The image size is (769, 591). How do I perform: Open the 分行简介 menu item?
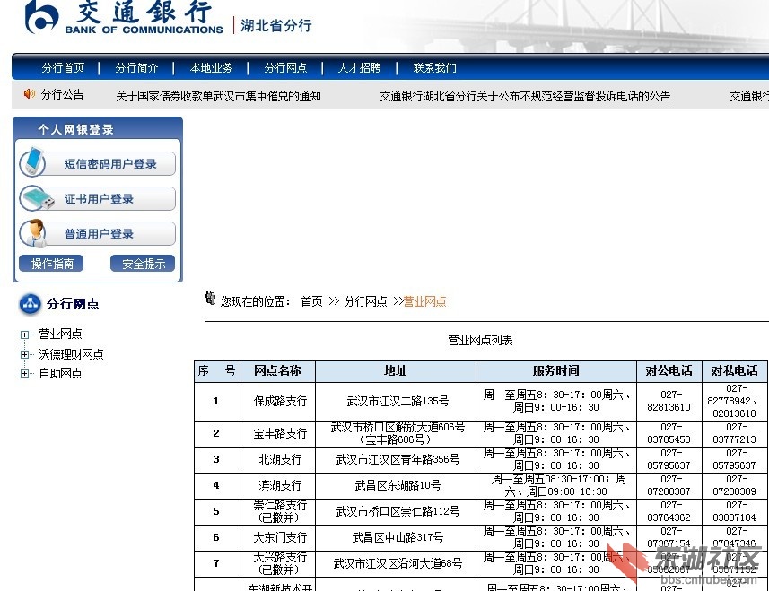[136, 67]
